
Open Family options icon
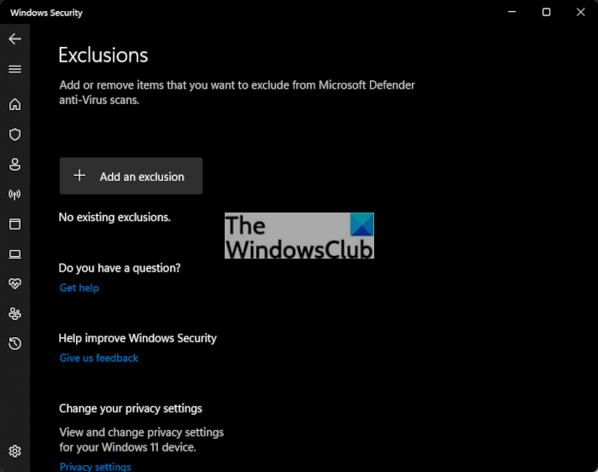point(15,313)
